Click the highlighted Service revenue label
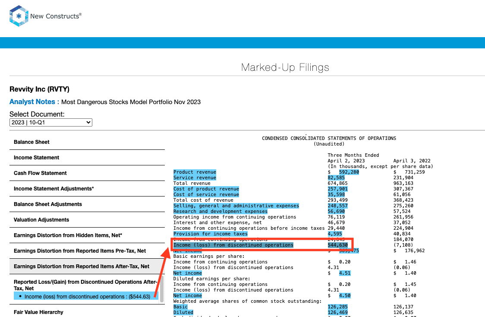The height and width of the screenshot is (317, 485). pos(195,178)
